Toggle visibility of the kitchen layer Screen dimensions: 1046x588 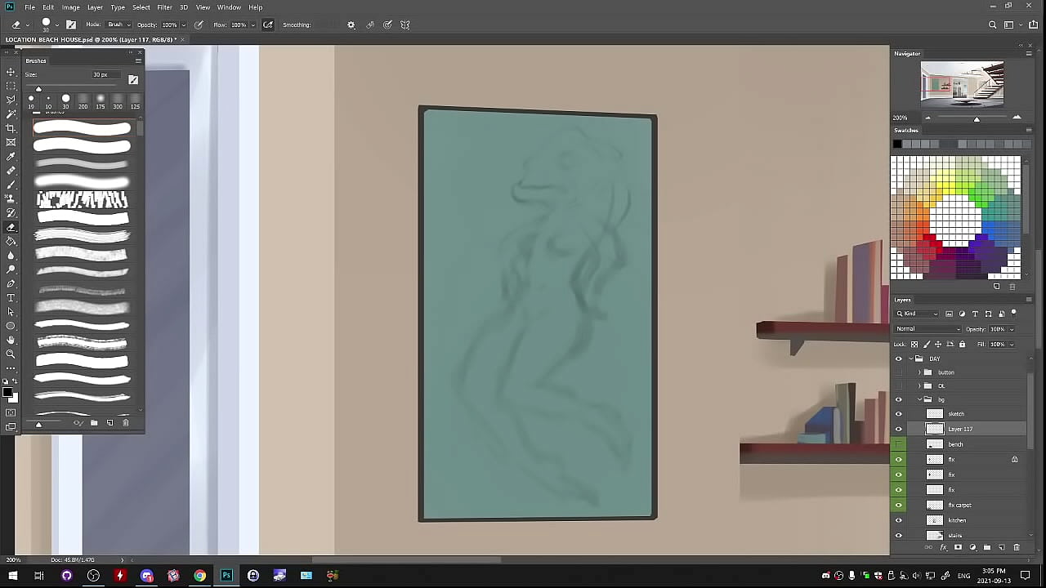click(899, 520)
